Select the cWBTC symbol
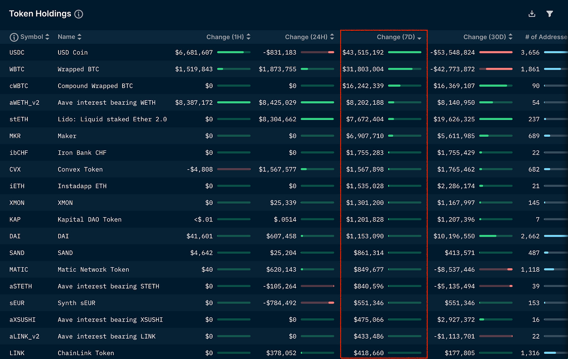 (x=19, y=86)
